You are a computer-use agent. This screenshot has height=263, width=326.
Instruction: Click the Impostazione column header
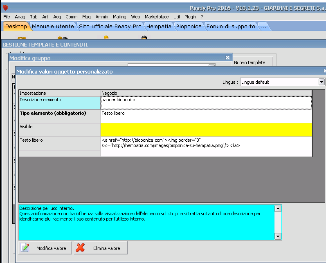pyautogui.click(x=59, y=93)
